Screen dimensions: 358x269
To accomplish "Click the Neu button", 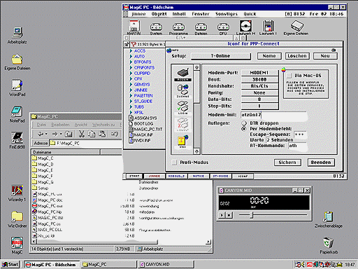I will [x=325, y=56].
